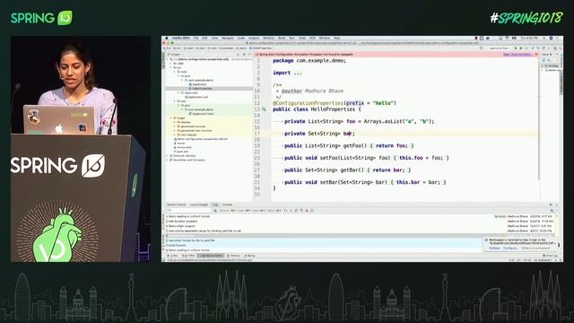Click the Open Documentation link in banner

coord(517,55)
